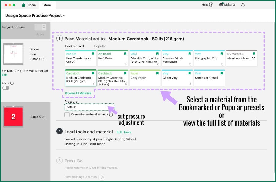
Task: Open the notifications bell
Action: click(243, 5)
